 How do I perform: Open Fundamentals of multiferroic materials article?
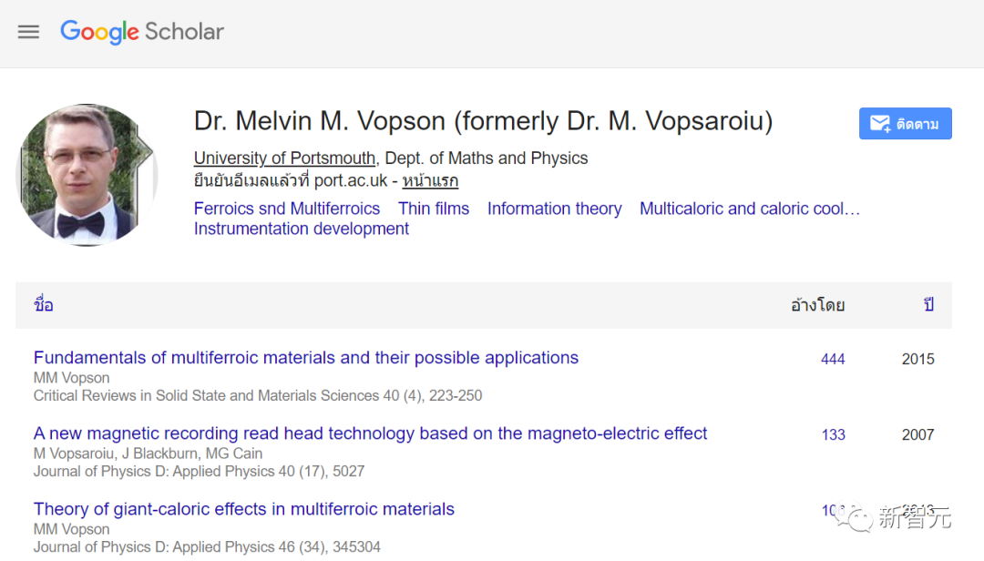coord(306,358)
